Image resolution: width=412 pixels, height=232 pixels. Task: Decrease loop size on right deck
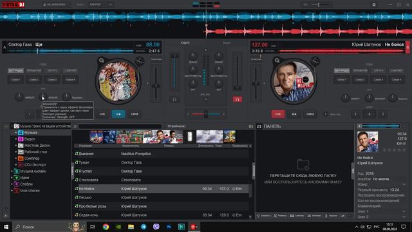[356, 114]
